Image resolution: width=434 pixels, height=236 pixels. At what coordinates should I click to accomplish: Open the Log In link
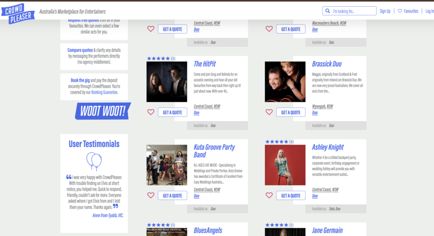(x=430, y=11)
